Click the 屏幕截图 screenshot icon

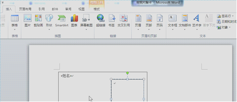(x=86, y=18)
